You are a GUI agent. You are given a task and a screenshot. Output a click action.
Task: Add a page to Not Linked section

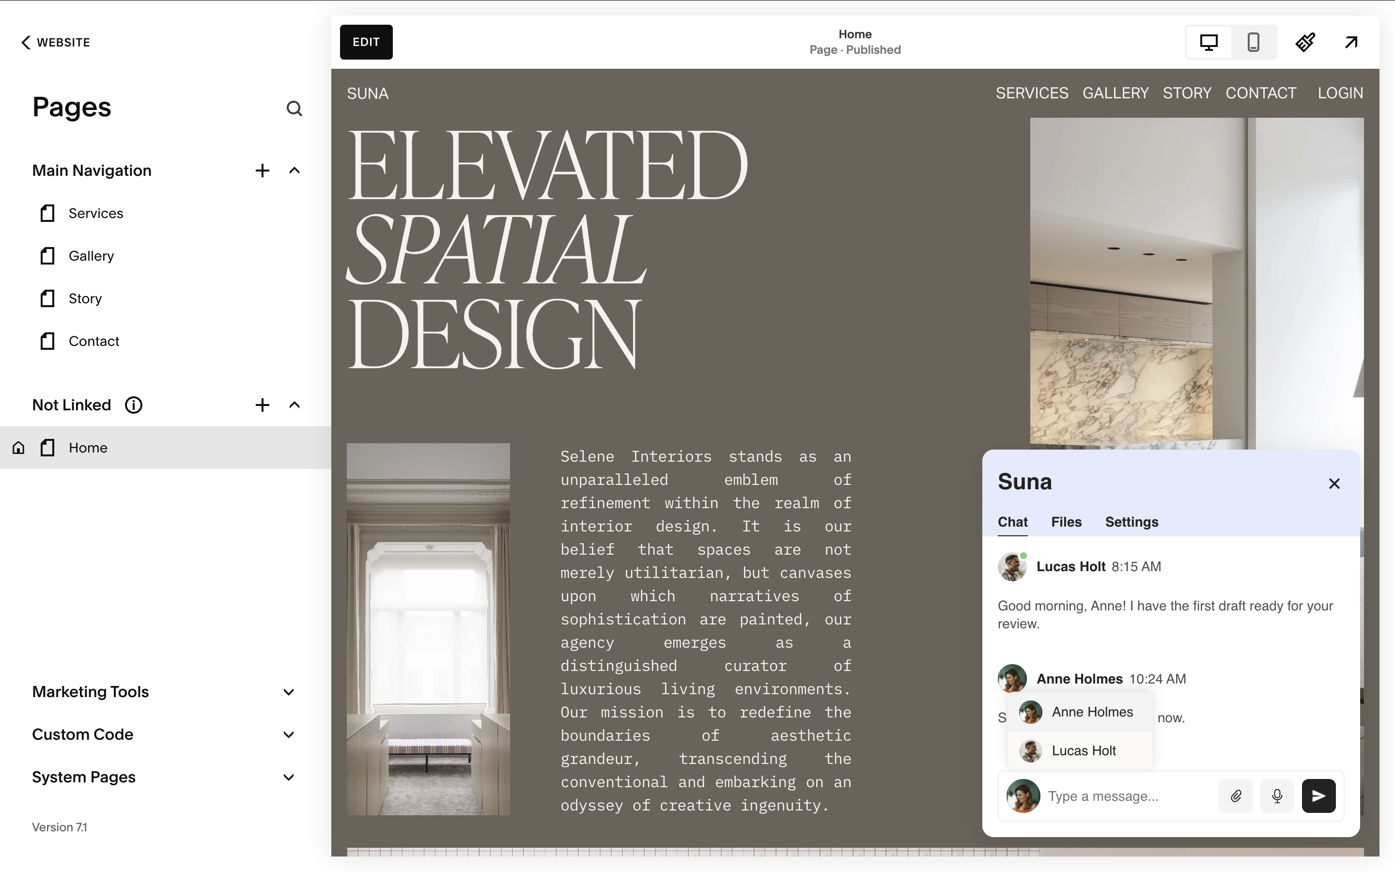(262, 405)
